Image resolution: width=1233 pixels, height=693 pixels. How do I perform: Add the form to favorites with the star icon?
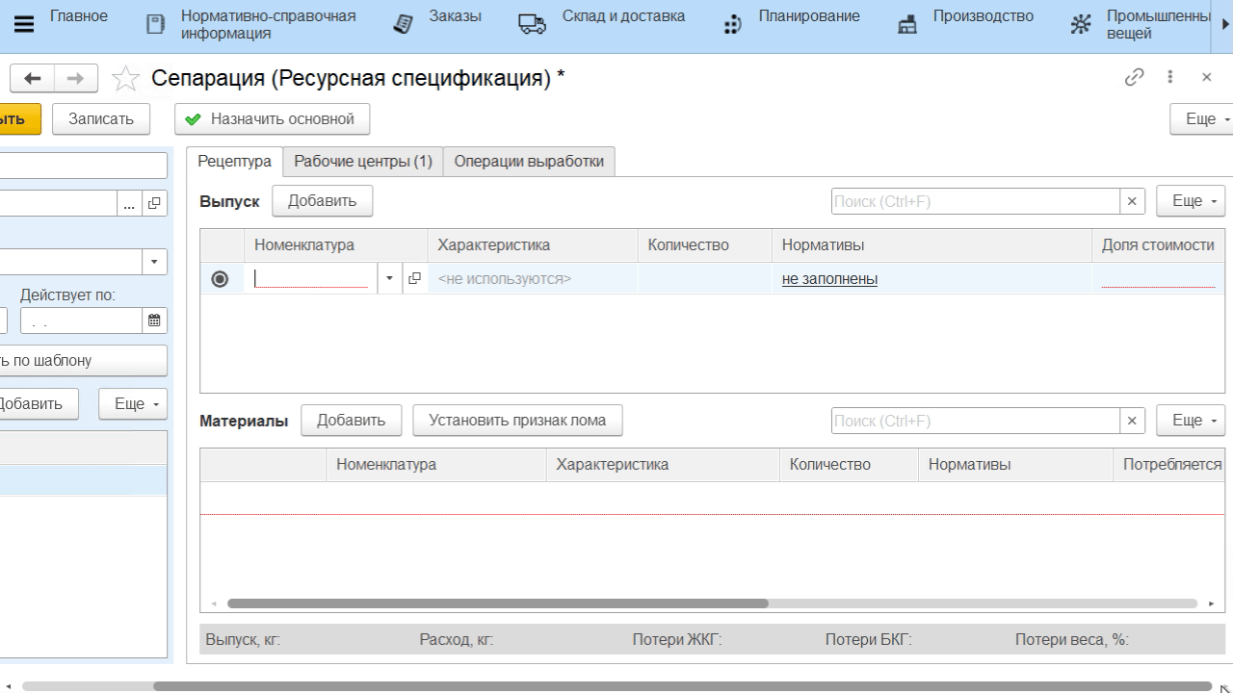126,79
